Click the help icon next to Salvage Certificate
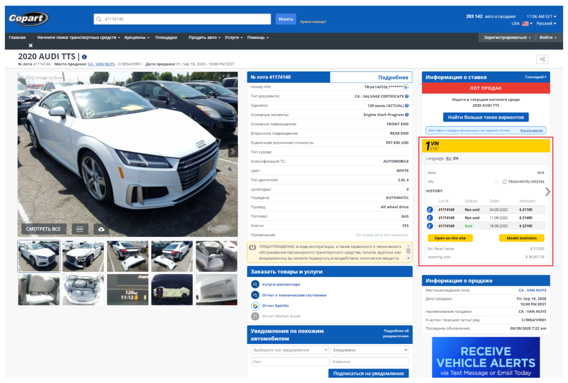 pyautogui.click(x=407, y=96)
